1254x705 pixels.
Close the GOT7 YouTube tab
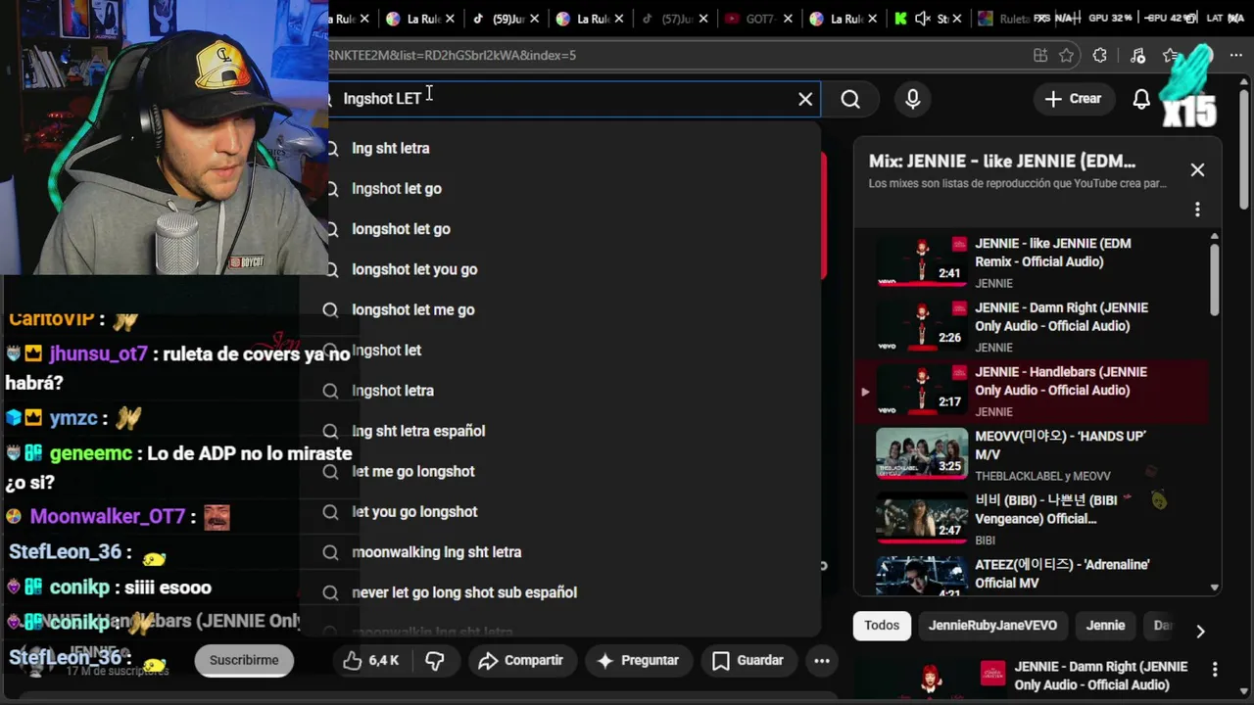coord(788,19)
